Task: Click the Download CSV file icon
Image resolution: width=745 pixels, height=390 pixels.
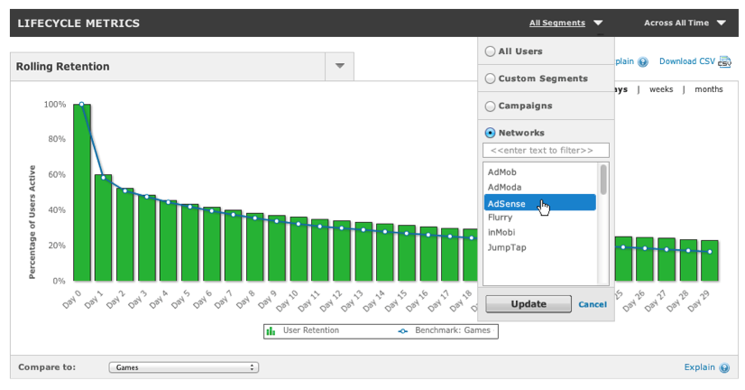Action: click(724, 62)
